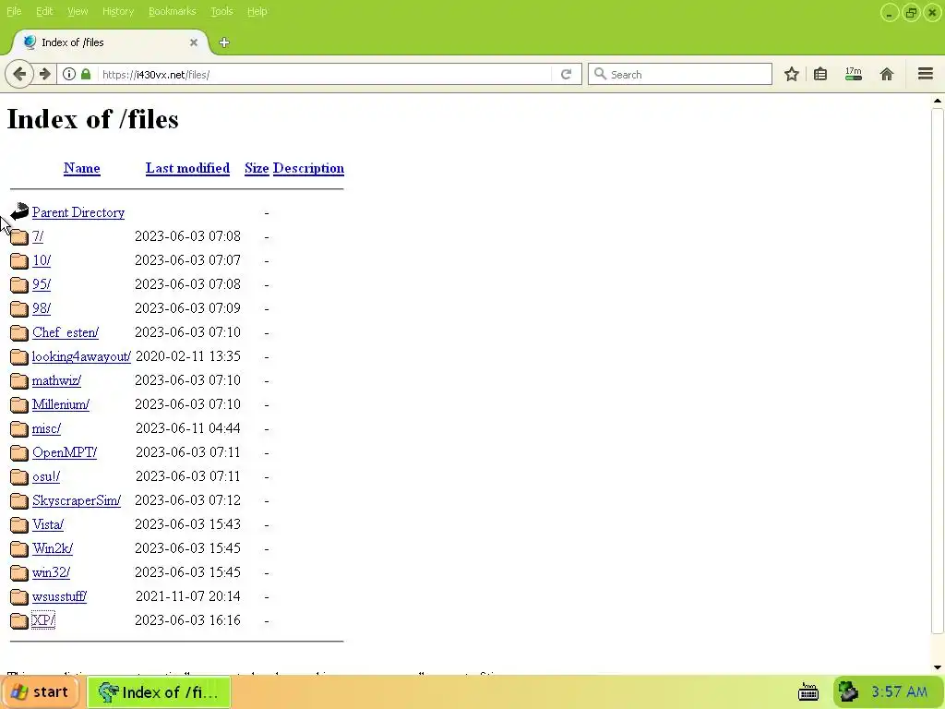
Task: Click the folder icon beside SkyscraperSim/
Action: [19, 500]
